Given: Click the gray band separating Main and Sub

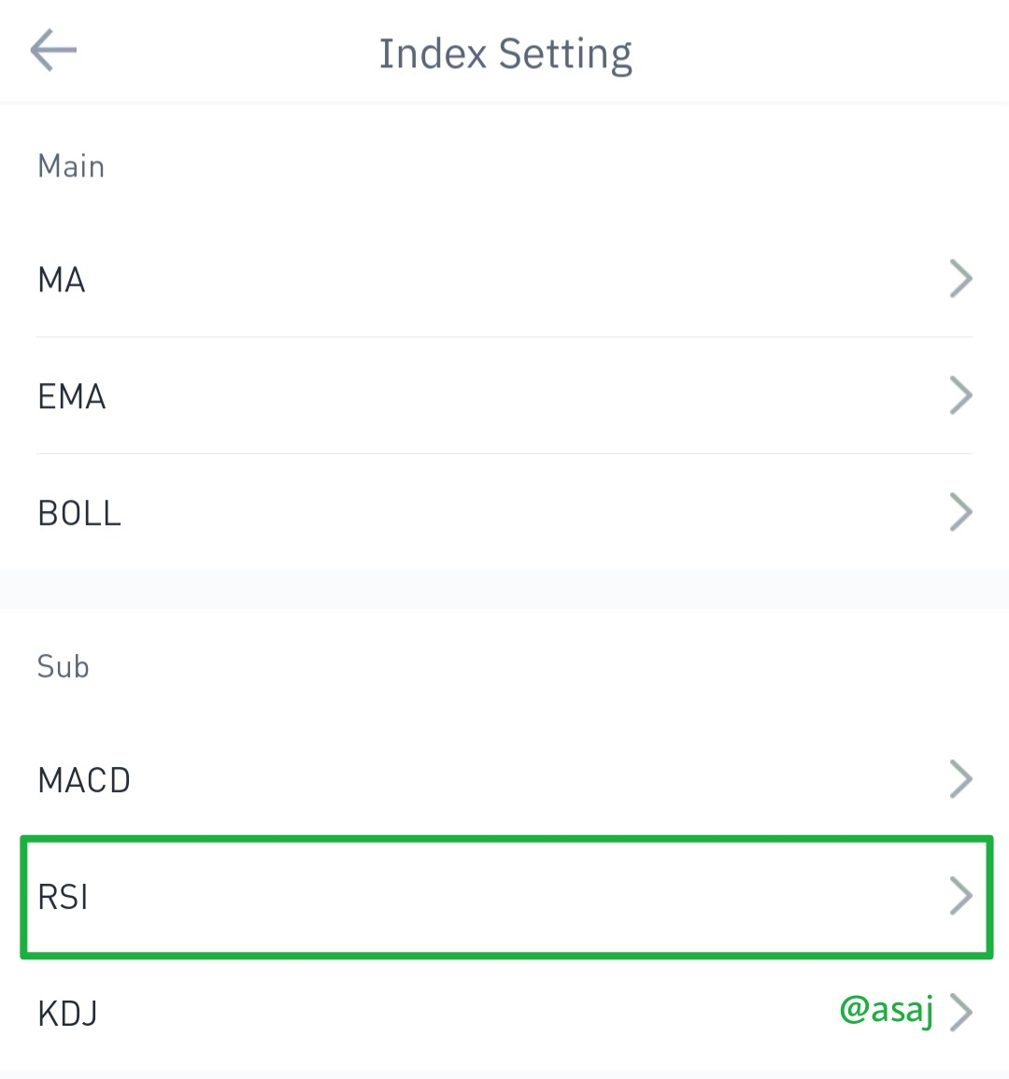Looking at the screenshot, I should [504, 589].
